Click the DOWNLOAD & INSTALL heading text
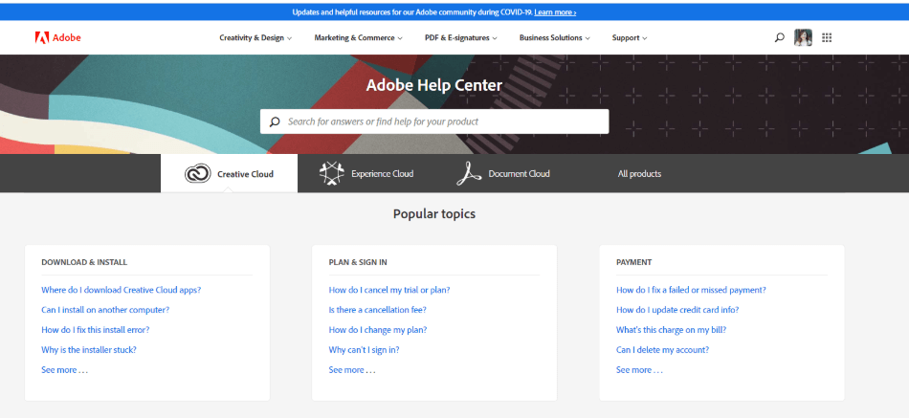 click(84, 262)
